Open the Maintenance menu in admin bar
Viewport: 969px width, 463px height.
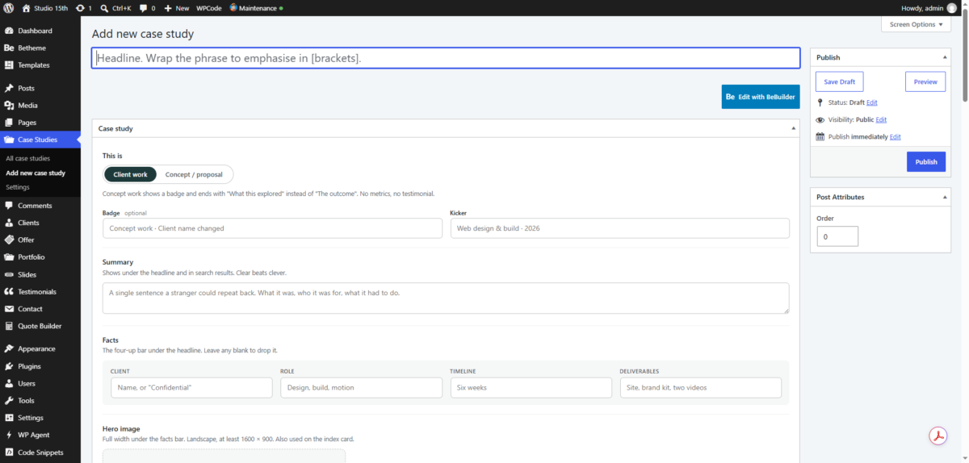tap(256, 7)
